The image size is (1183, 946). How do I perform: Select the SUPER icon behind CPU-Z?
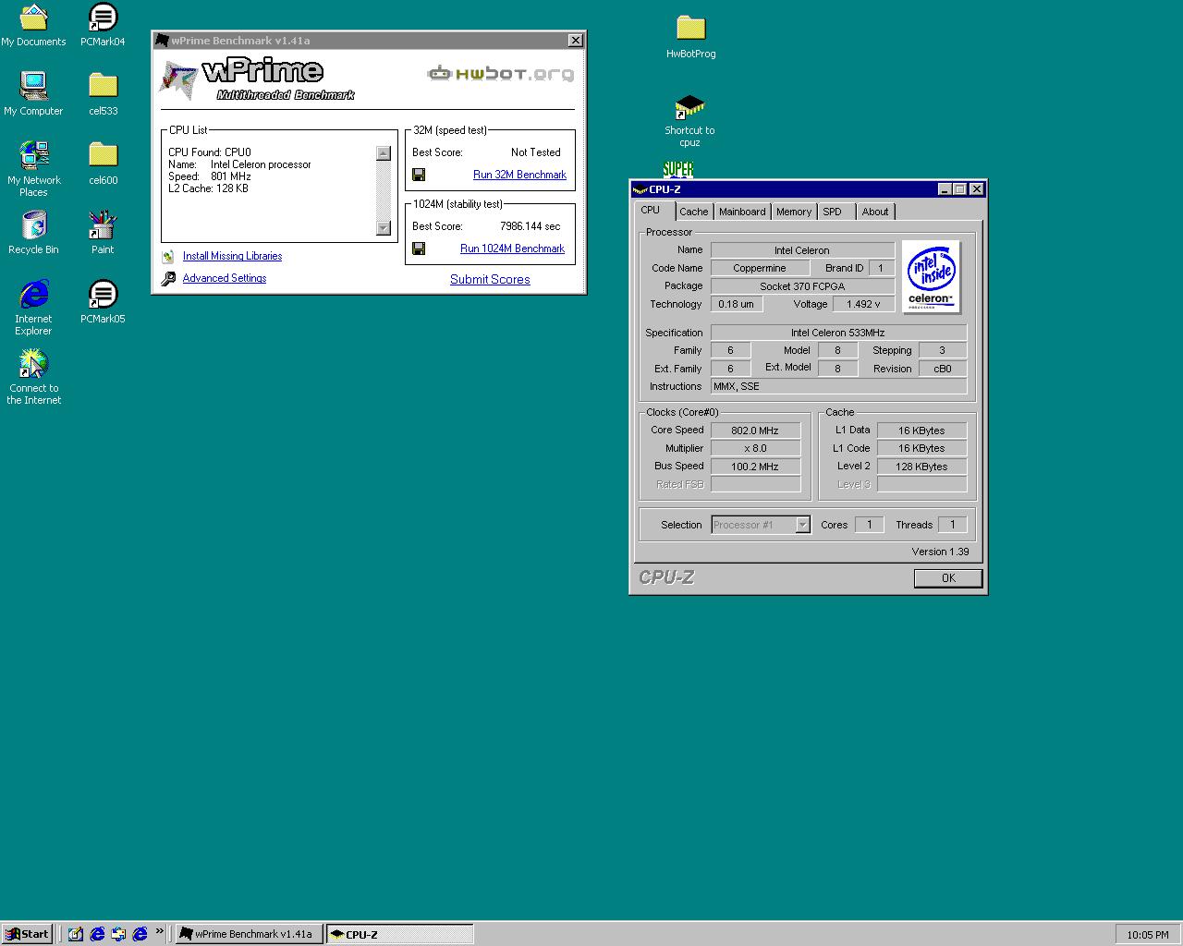(x=677, y=169)
